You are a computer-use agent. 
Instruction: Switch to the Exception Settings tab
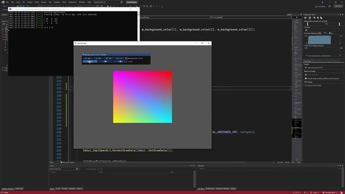click(x=223, y=189)
